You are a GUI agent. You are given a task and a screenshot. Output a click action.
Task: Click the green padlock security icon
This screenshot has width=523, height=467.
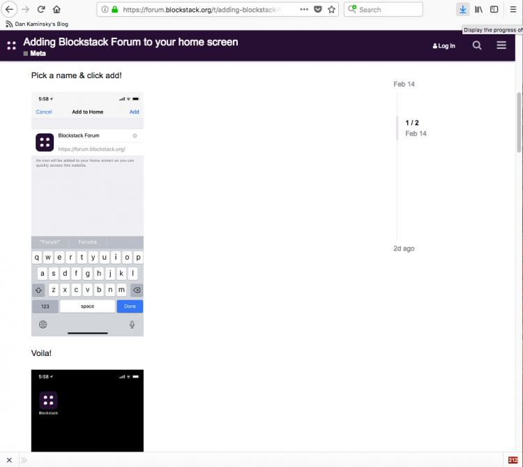tap(115, 9)
